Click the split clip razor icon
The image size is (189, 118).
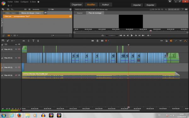coord(93,41)
